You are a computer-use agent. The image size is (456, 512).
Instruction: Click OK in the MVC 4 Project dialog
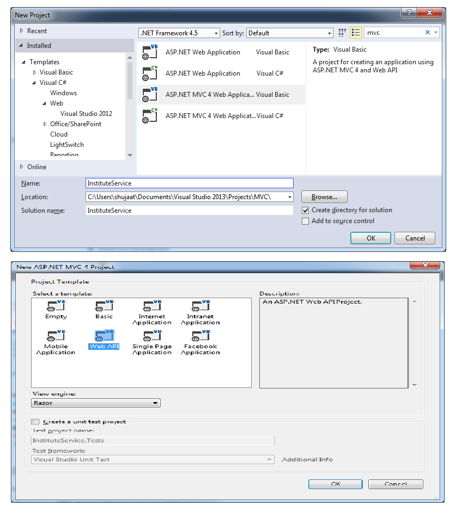(x=336, y=484)
